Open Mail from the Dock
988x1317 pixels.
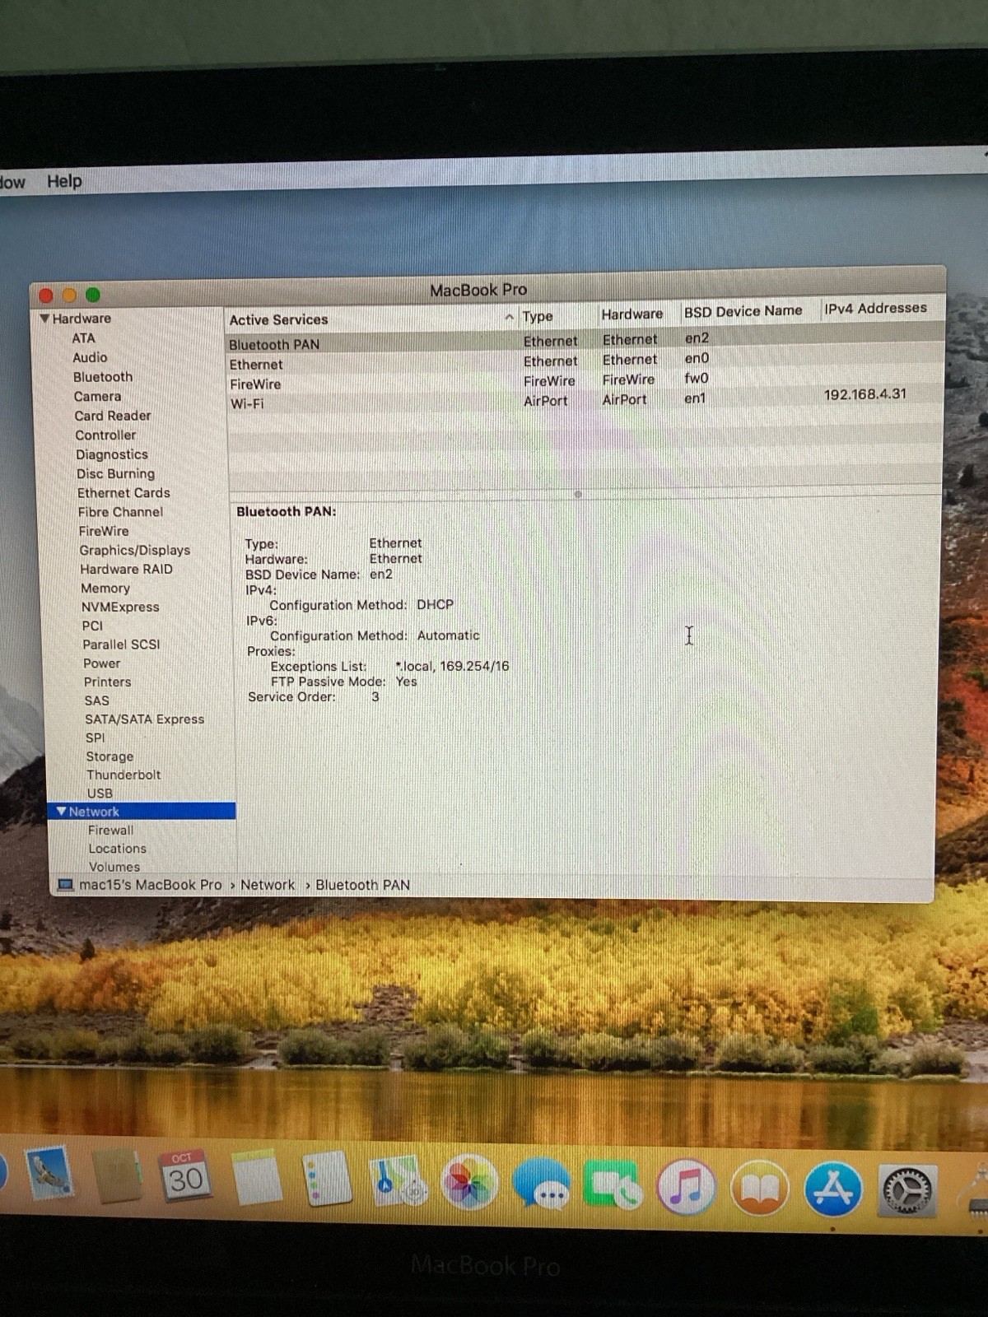click(x=49, y=1174)
